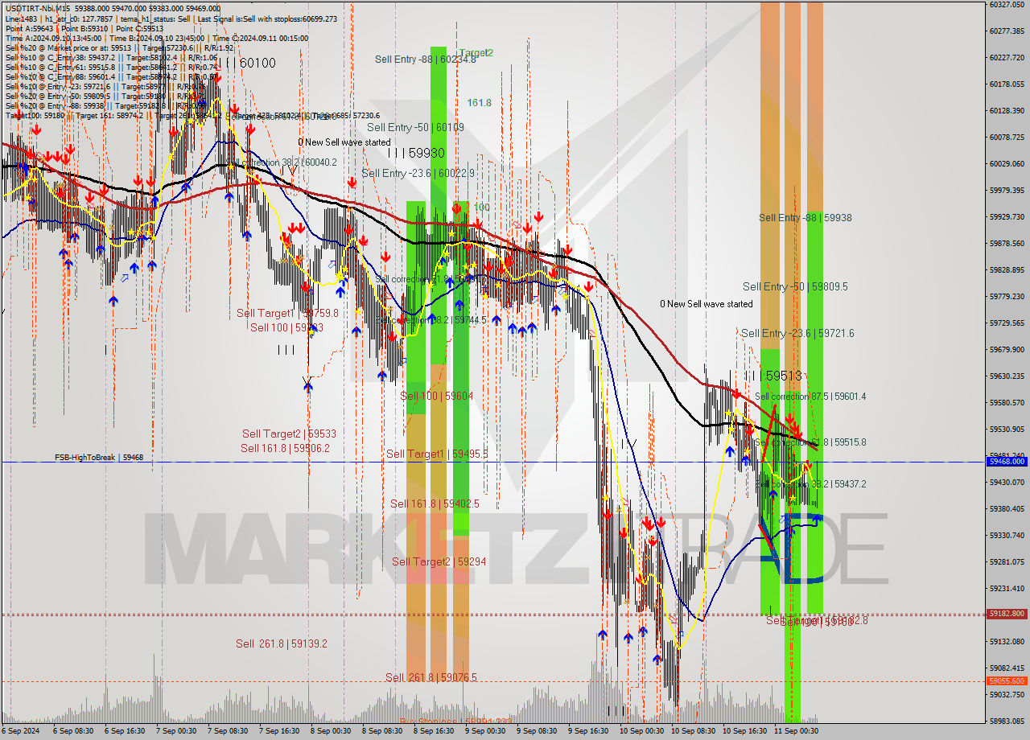The height and width of the screenshot is (740, 1030).
Task: Select the 8 Sep 16:30 time axis label
Action: [432, 731]
